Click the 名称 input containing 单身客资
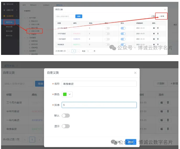This screenshot has width=180, height=149. point(99,84)
